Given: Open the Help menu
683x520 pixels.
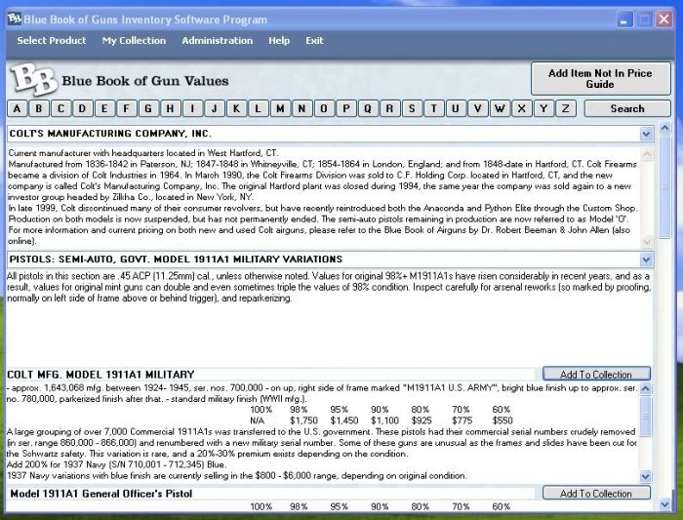Looking at the screenshot, I should [279, 41].
